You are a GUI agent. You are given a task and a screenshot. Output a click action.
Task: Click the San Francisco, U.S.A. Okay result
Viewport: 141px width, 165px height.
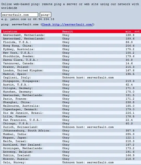pyautogui.click(x=66, y=120)
